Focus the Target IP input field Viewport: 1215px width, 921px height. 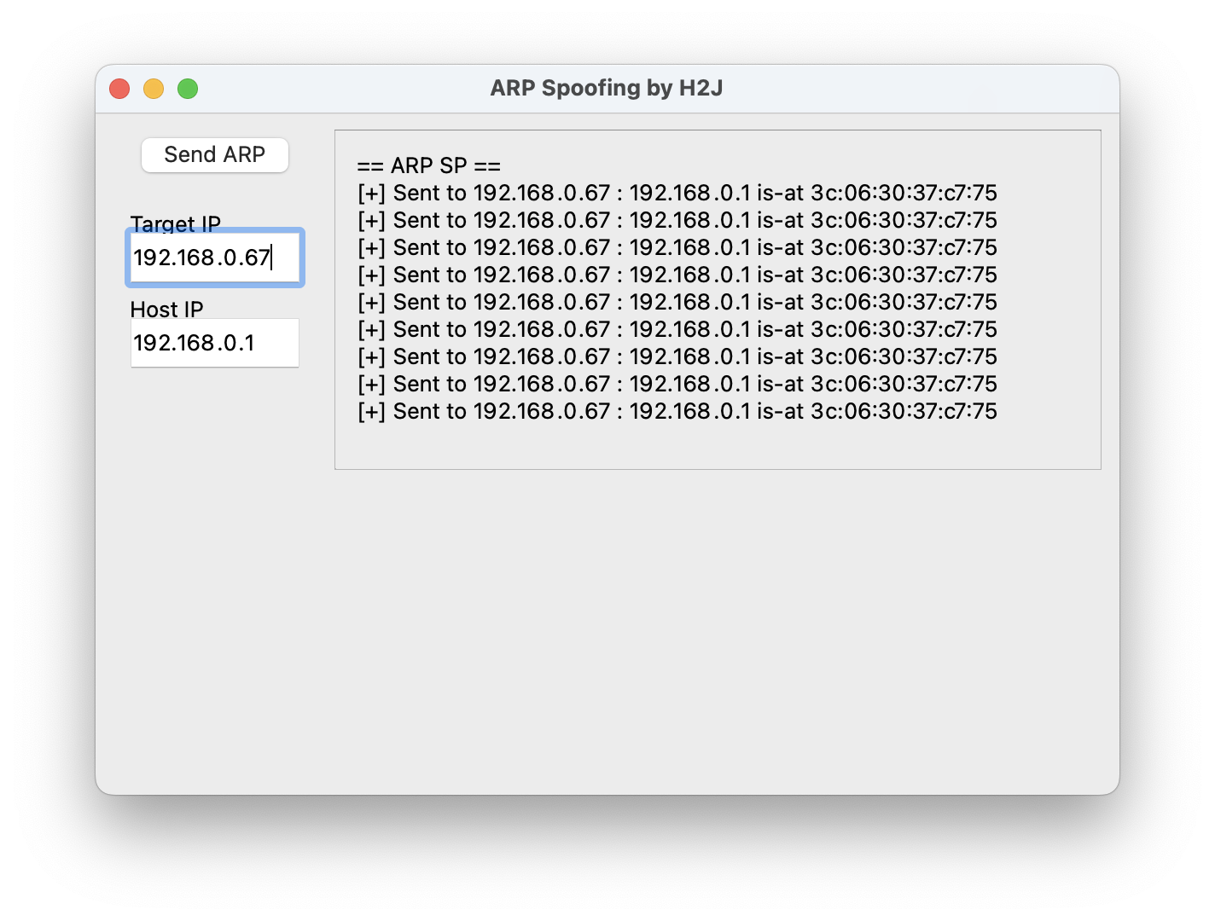click(215, 258)
